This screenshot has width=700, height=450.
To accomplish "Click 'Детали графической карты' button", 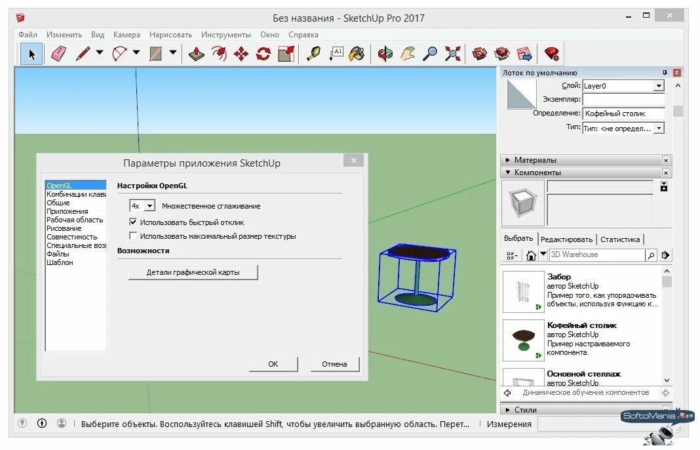I will (x=193, y=272).
